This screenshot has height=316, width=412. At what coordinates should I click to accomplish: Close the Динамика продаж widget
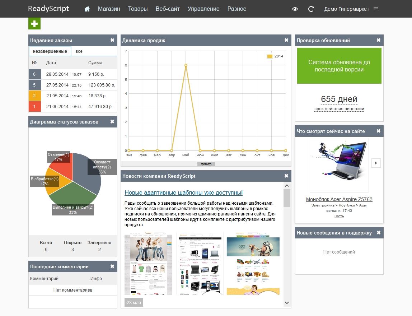point(286,40)
